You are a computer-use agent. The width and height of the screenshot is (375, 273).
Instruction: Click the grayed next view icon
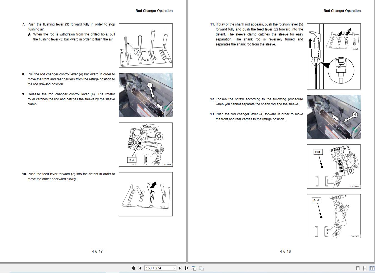[x=201, y=268]
